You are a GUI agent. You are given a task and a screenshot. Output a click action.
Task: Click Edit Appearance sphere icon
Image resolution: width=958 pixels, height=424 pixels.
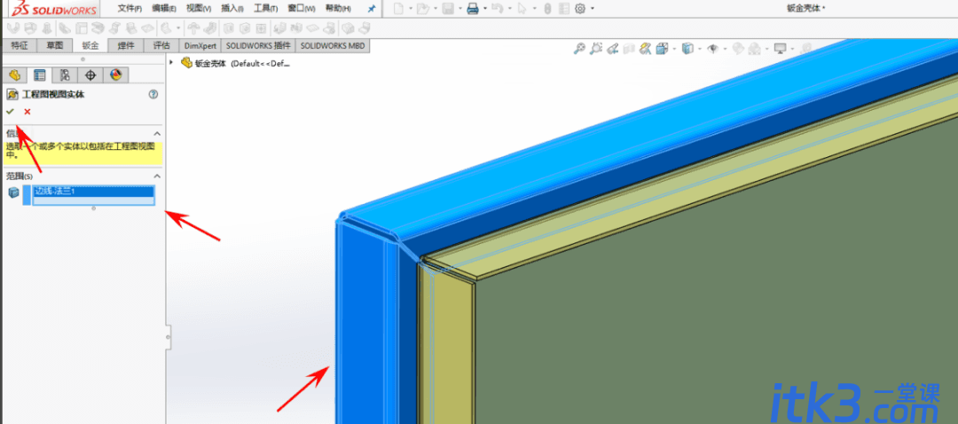coord(738,48)
